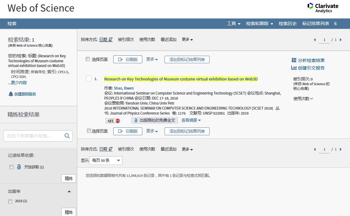Click bottom pagination previous-page arrow
The image size is (350, 216).
315,149
